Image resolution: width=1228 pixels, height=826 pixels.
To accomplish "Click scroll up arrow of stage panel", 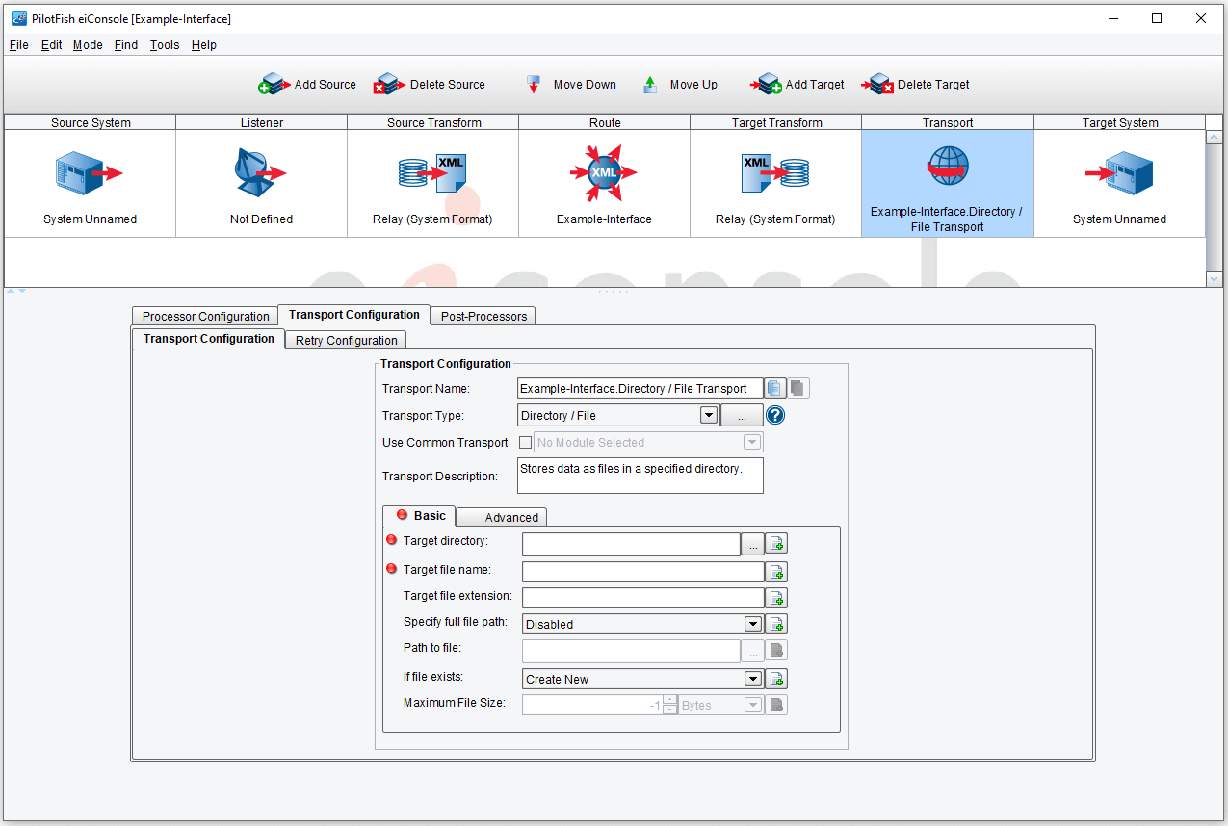I will (x=1214, y=138).
